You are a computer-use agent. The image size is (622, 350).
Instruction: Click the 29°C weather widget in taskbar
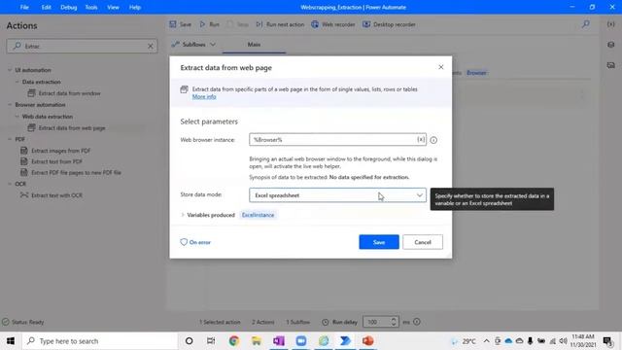pos(464,341)
